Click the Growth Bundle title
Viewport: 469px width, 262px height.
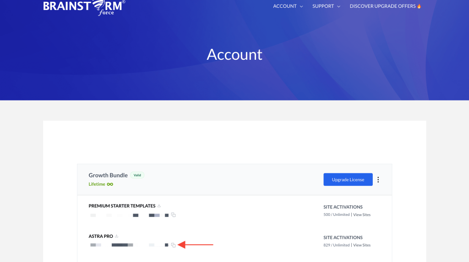point(108,175)
